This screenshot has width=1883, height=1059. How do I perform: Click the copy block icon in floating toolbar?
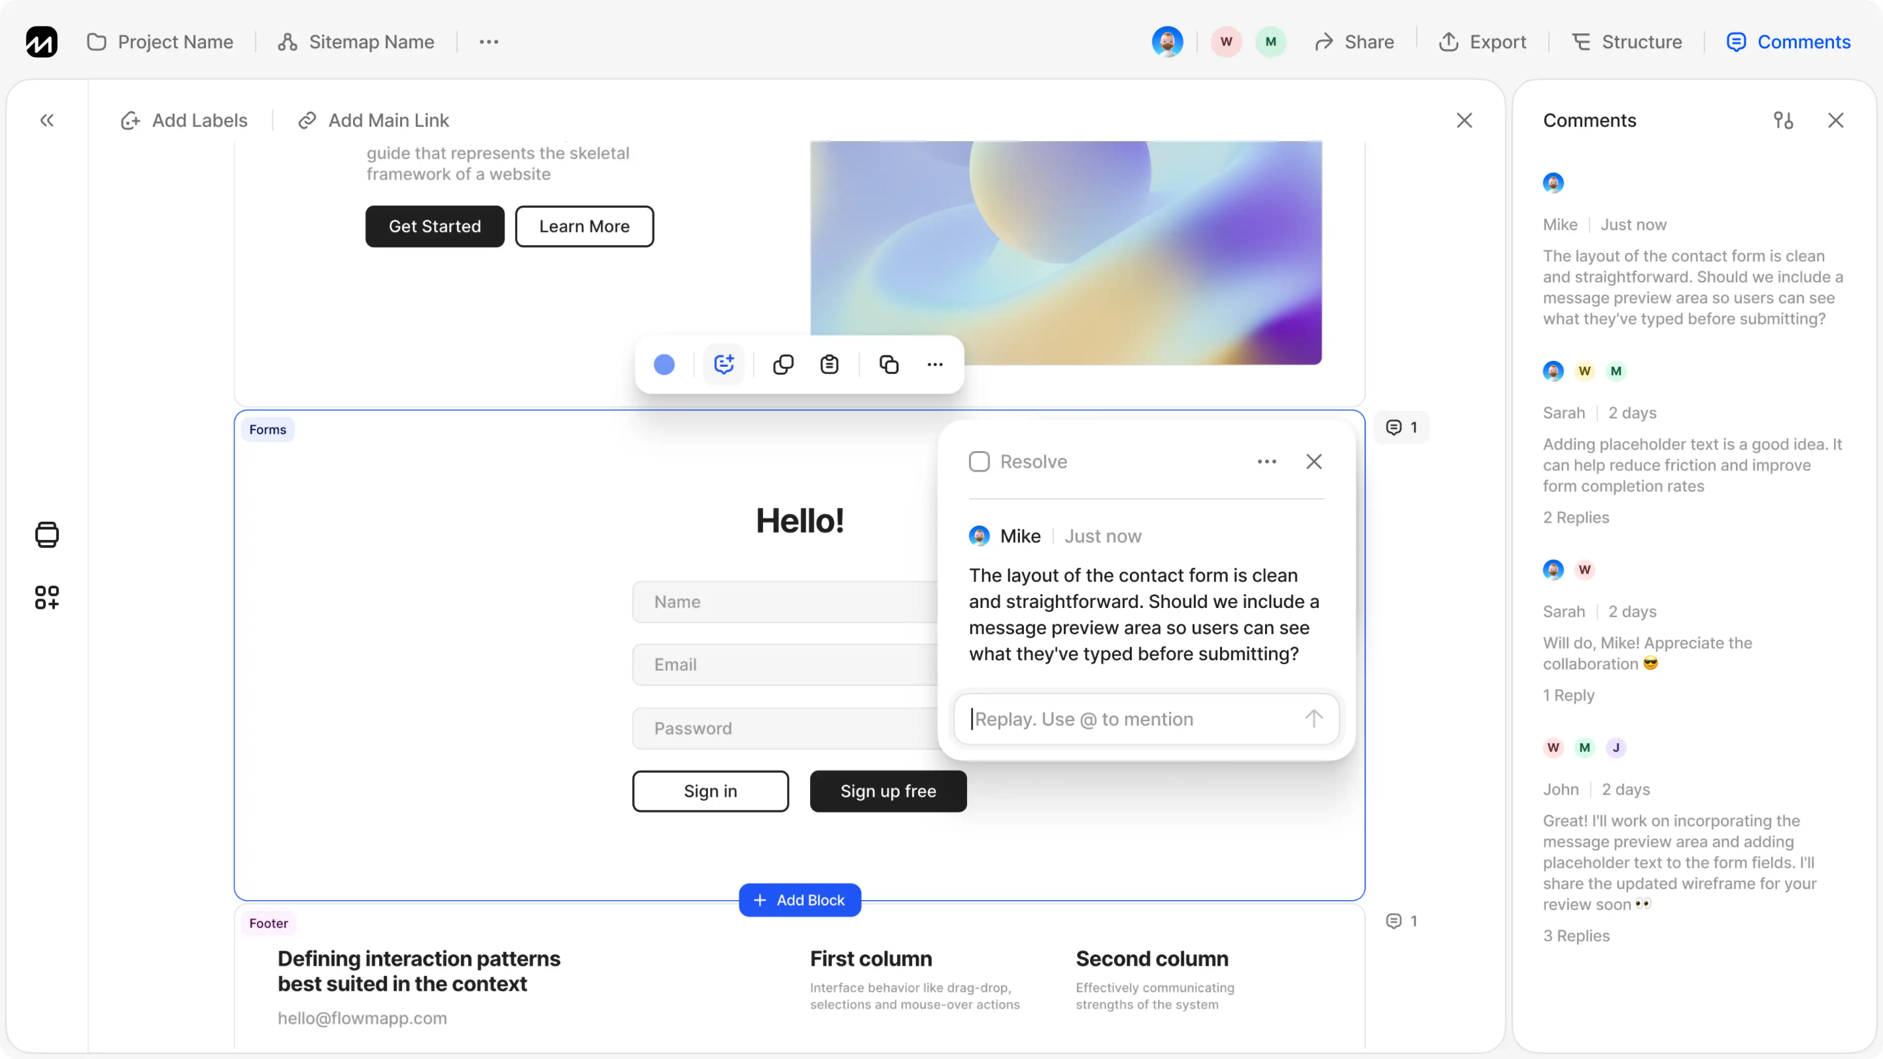[783, 364]
